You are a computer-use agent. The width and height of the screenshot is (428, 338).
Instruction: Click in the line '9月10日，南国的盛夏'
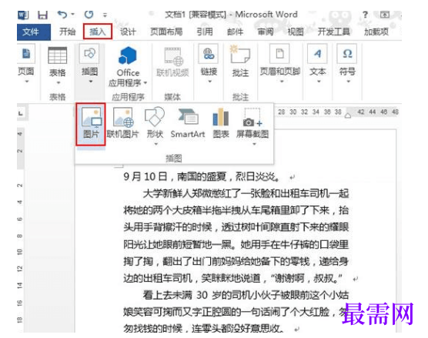coord(202,177)
